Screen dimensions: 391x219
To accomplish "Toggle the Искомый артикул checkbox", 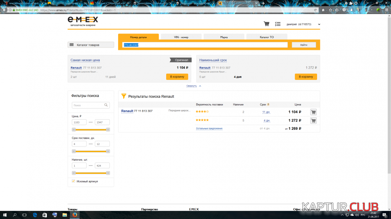I will (74, 181).
